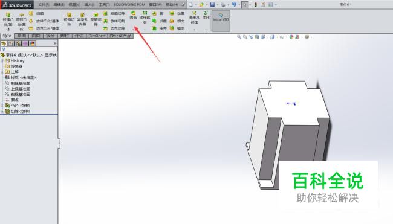Click the Undo icon

234,4
